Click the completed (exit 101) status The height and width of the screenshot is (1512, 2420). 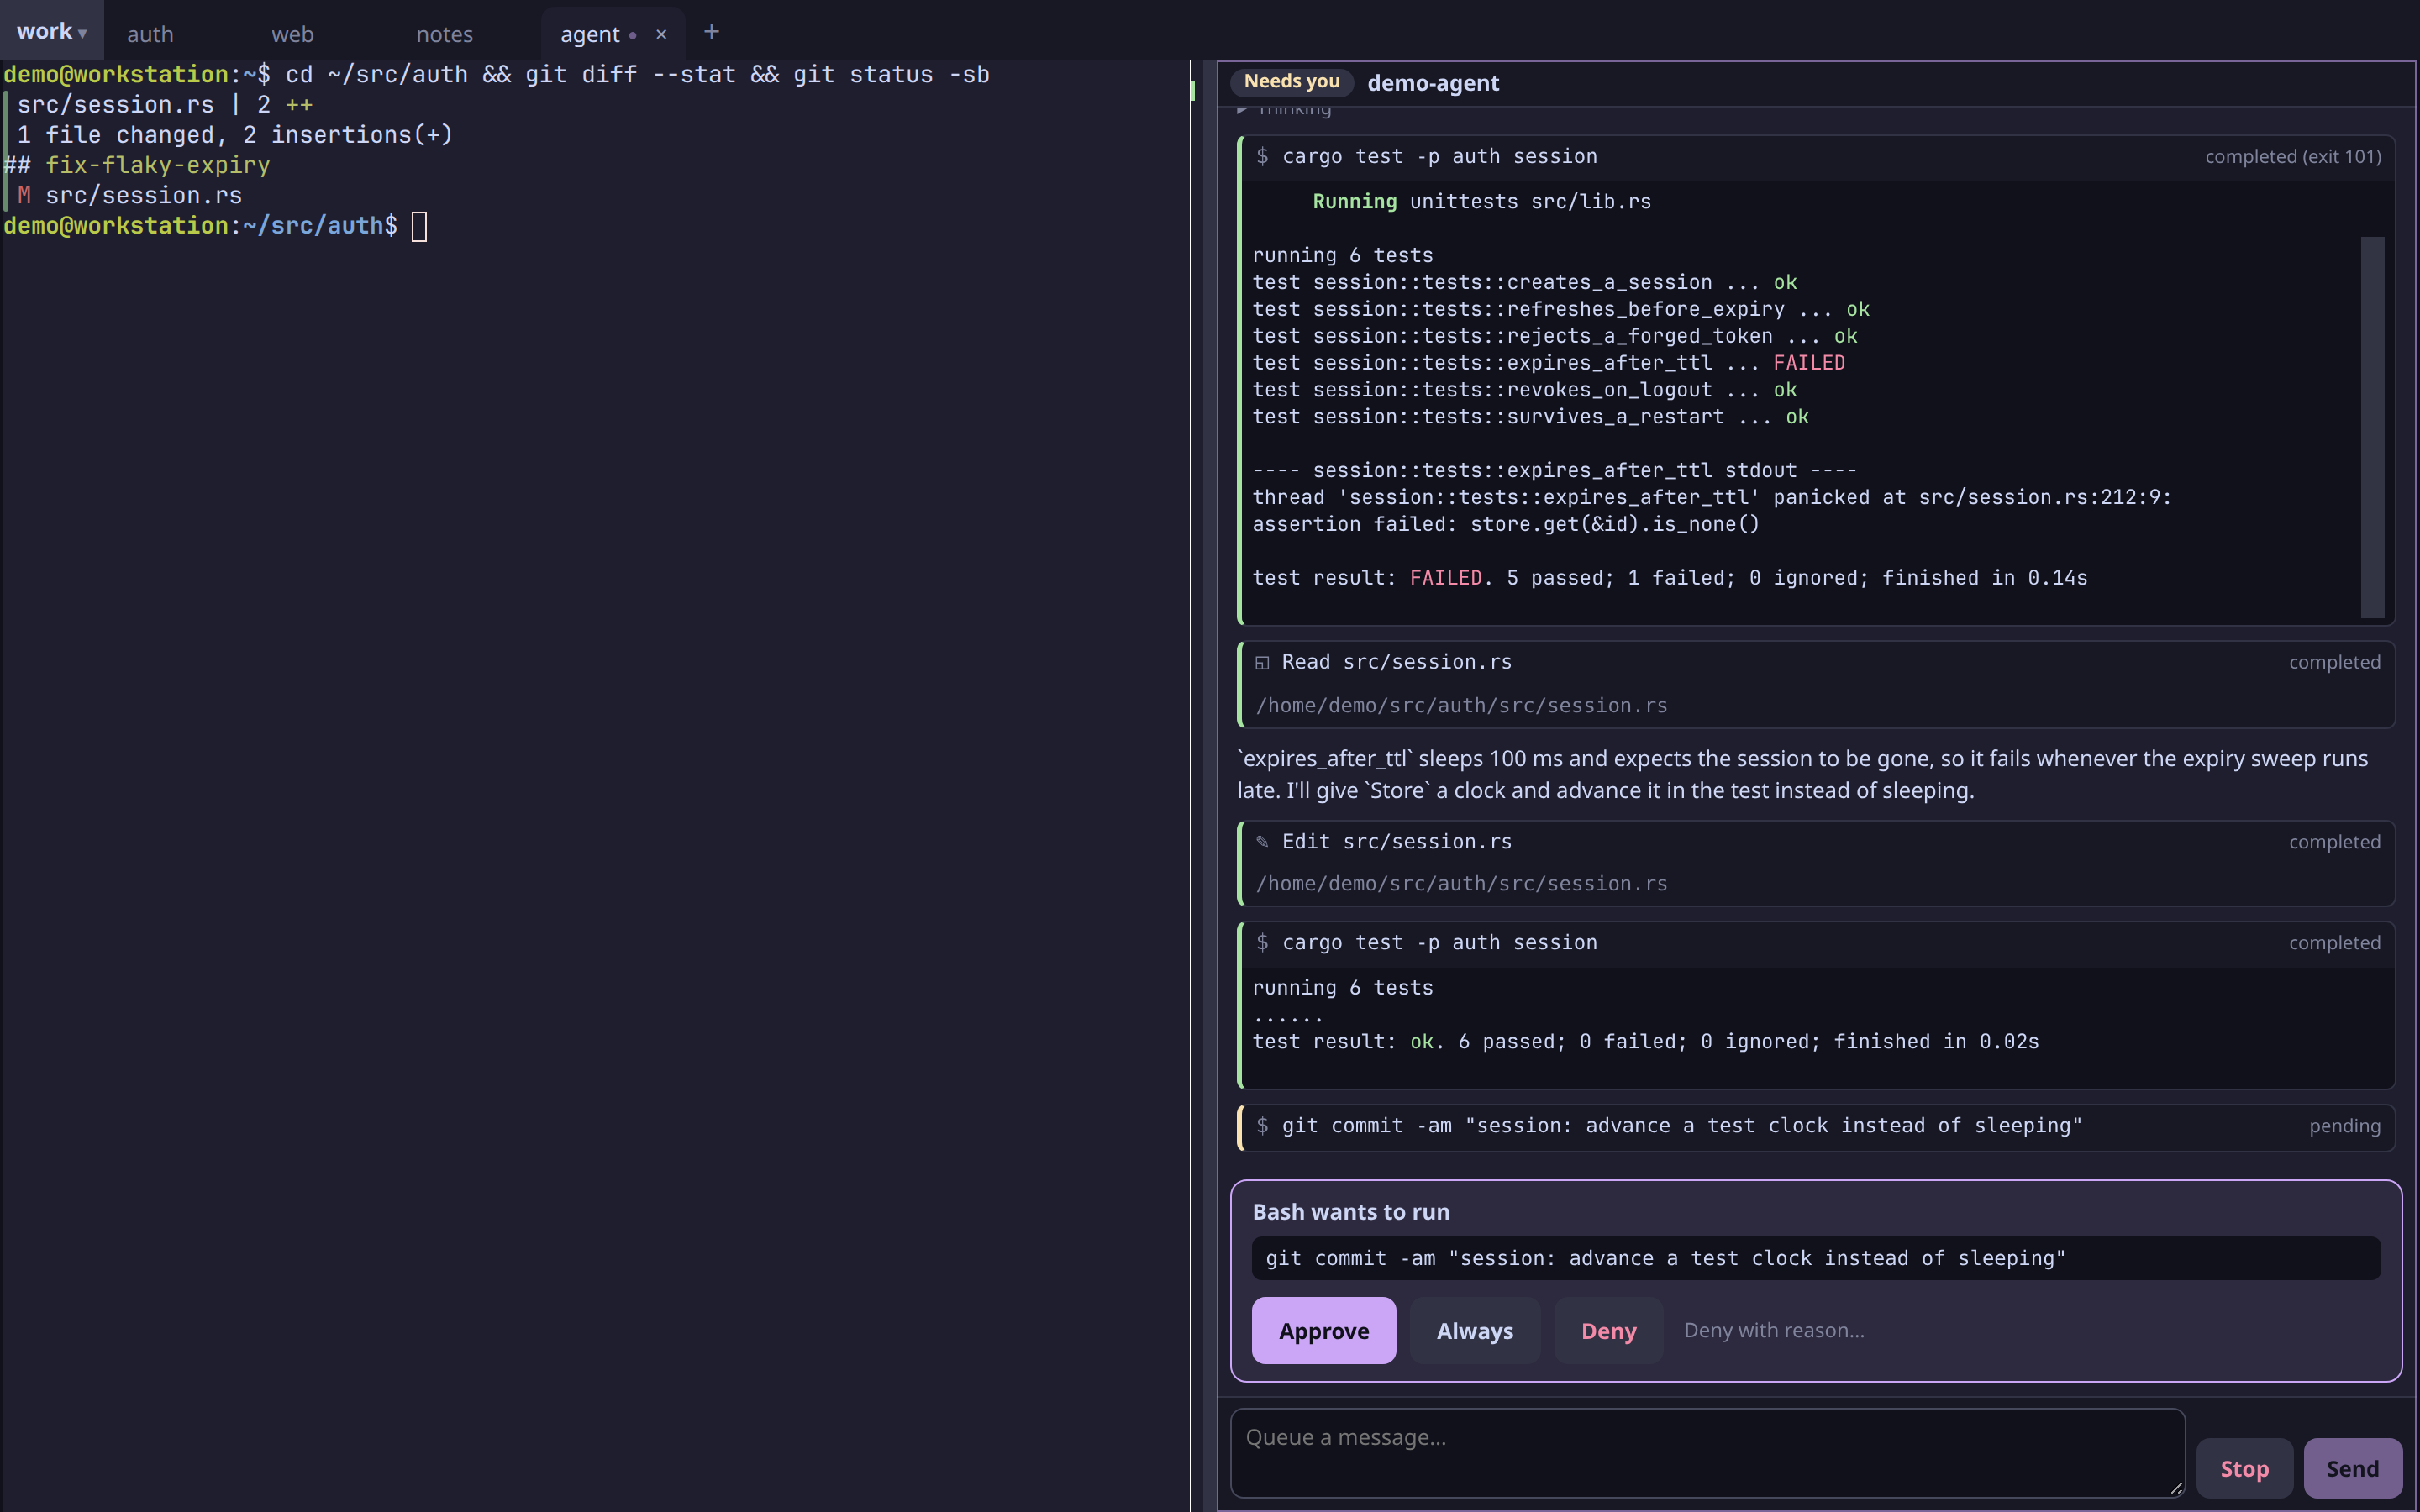2293,157
